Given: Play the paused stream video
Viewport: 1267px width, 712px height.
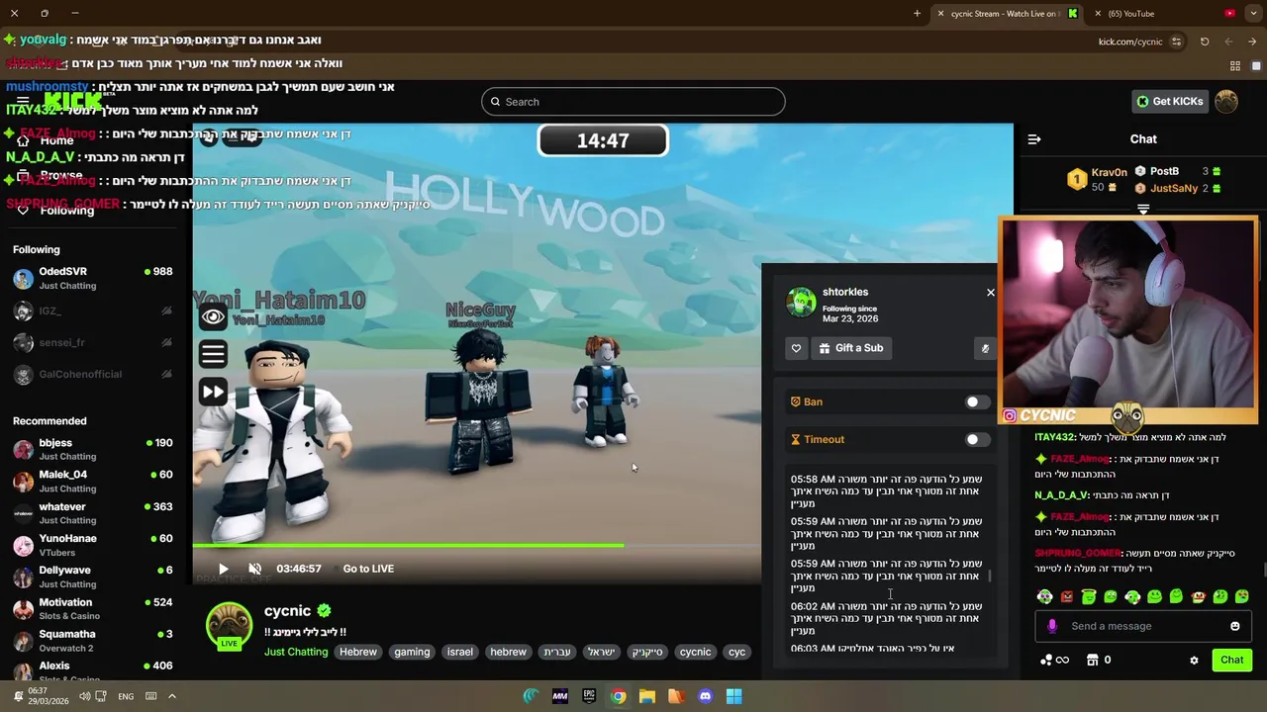Looking at the screenshot, I should tap(224, 569).
